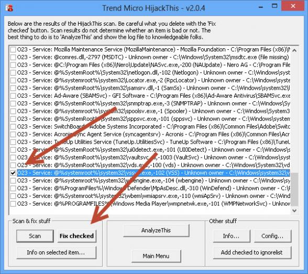The image size is (308, 274).
Task: Select the MpAsDesc.dll WinDefend row text
Action: click(x=153, y=188)
